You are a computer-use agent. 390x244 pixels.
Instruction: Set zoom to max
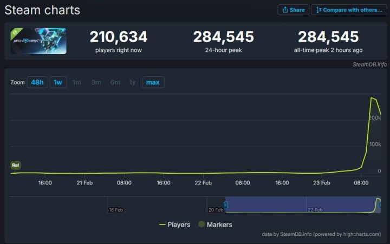pyautogui.click(x=153, y=82)
